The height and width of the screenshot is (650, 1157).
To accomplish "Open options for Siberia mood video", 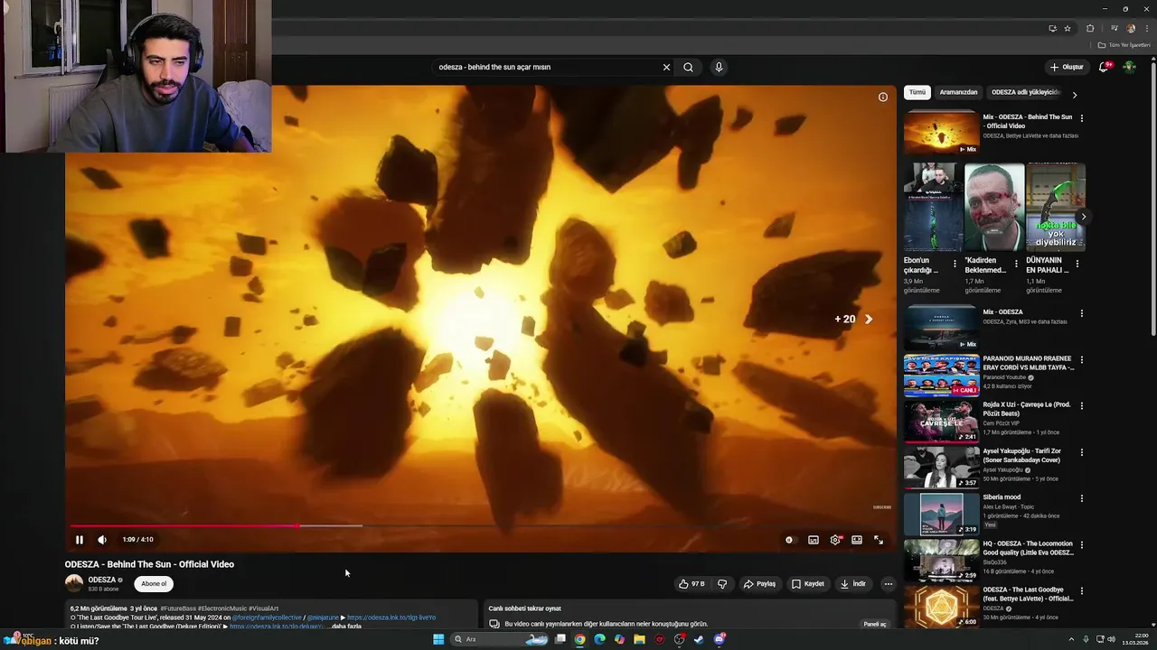I will click(x=1081, y=498).
